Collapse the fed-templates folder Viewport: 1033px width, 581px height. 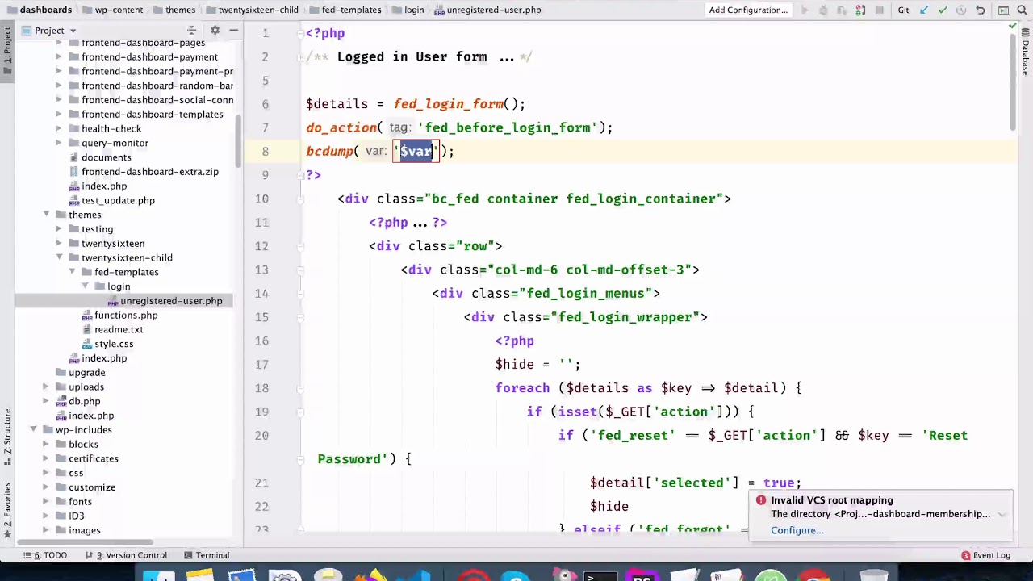pos(73,272)
